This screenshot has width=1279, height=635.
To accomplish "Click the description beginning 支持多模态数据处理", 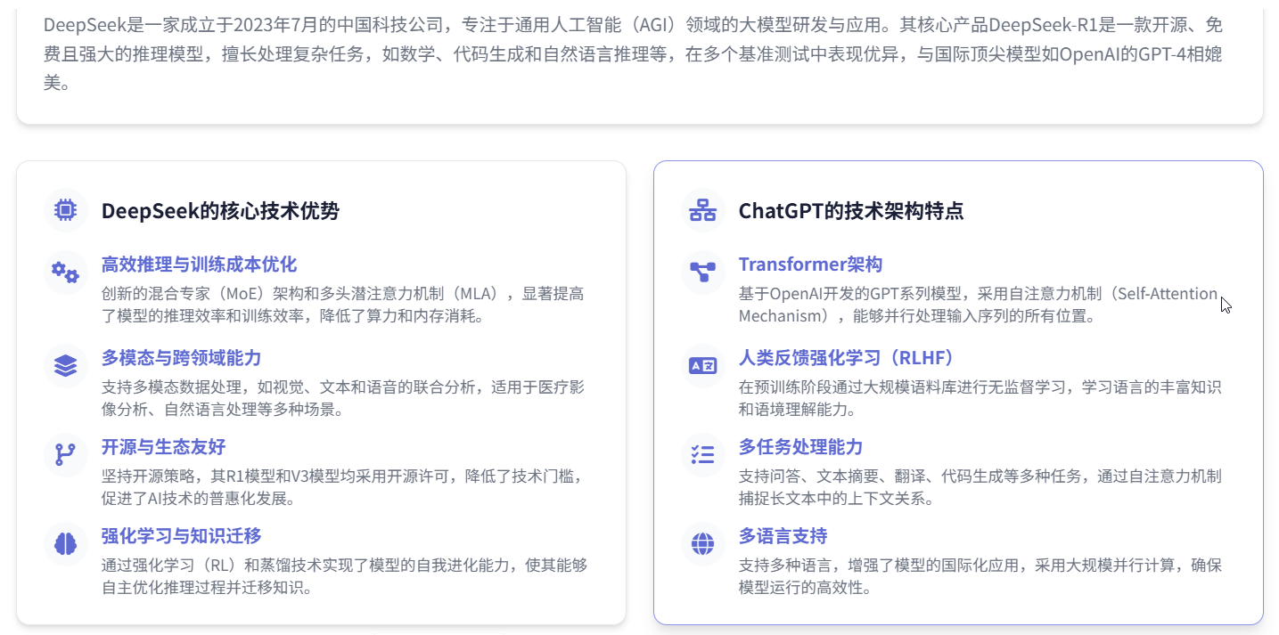I will (343, 398).
